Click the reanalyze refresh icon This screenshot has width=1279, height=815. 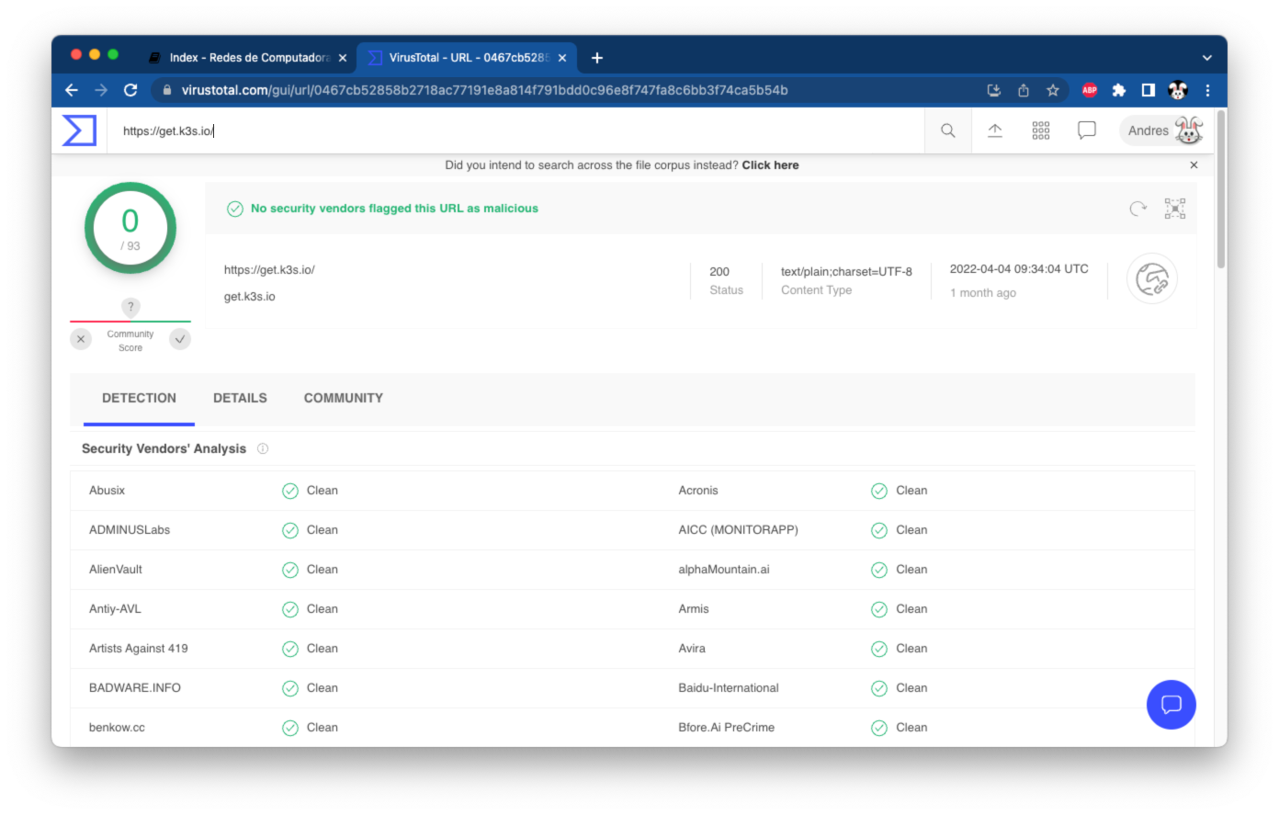(1138, 209)
